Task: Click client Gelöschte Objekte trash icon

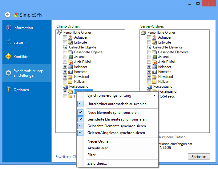Action: 65,47
